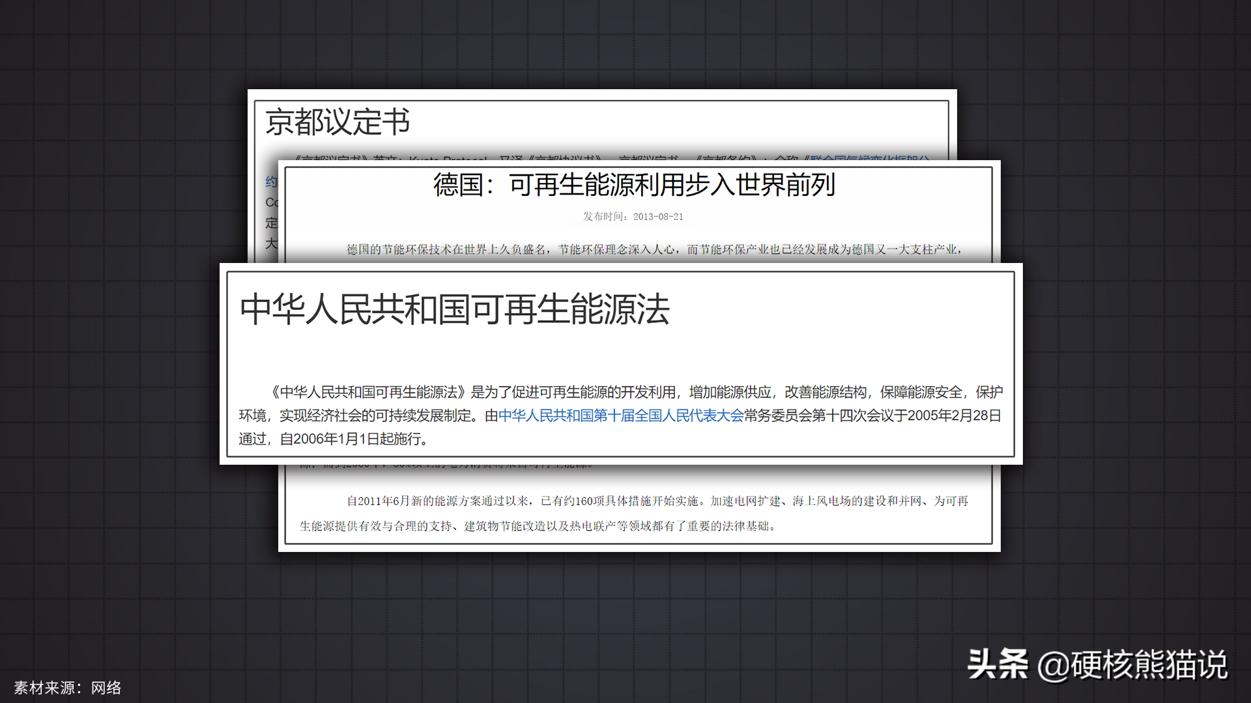Click the sentence 德国的节能环保技术在世界上久负盛名
1251x703 pixels.
click(446, 249)
